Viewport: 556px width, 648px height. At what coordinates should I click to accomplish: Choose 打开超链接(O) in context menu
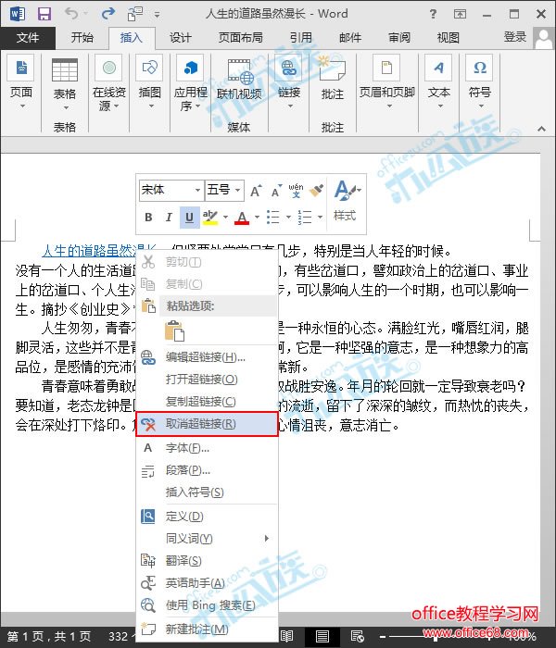[207, 380]
